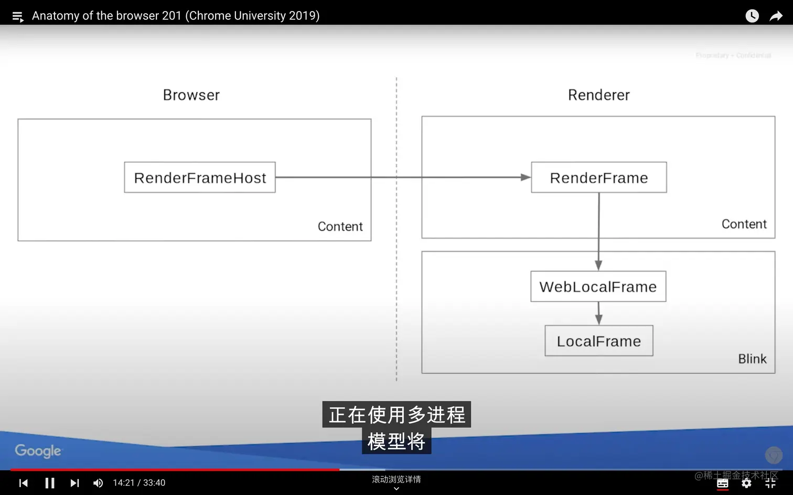Viewport: 793px width, 495px height.
Task: Click the video title text
Action: pos(176,16)
